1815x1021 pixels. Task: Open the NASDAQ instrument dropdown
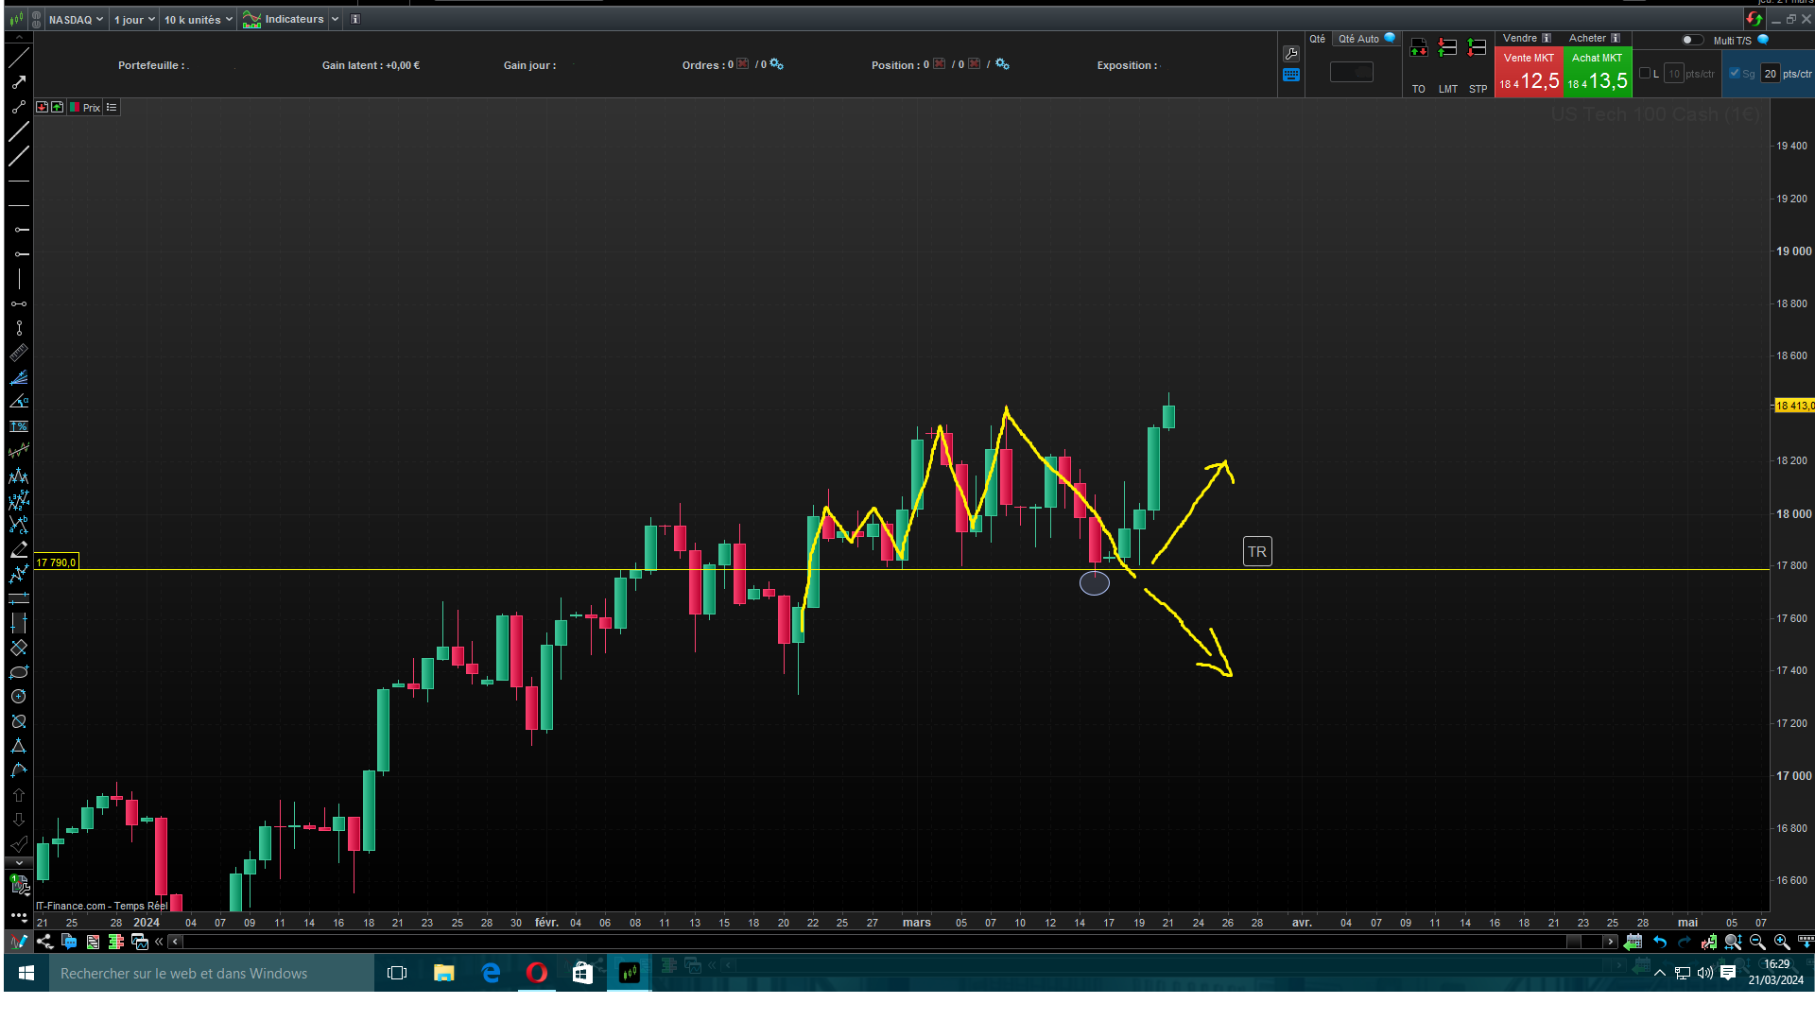[76, 19]
